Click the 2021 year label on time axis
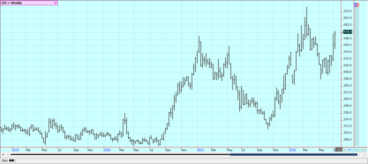 201,150
